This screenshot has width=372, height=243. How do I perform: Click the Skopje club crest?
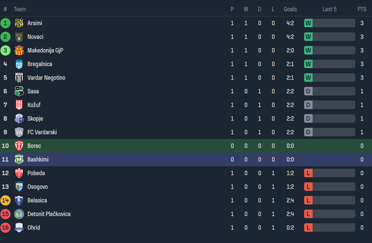(x=19, y=119)
